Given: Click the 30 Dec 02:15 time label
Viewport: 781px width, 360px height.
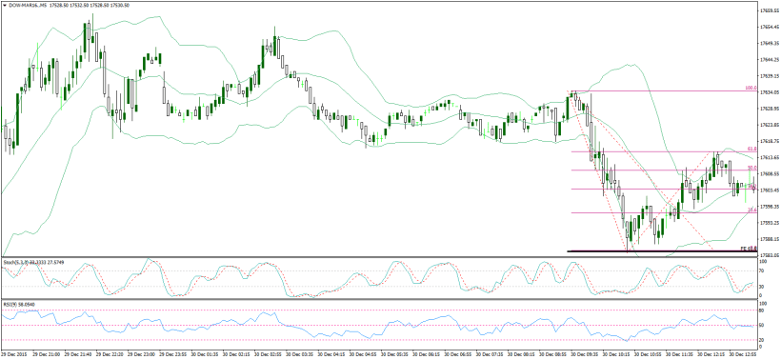Looking at the screenshot, I should 236,355.
